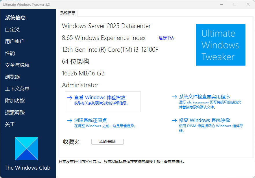Open the 自定义 sidebar section
Viewport: 255px width, 178px height.
coord(12,29)
